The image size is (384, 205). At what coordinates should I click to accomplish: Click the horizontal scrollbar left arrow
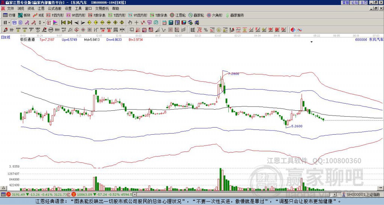coord(135,195)
